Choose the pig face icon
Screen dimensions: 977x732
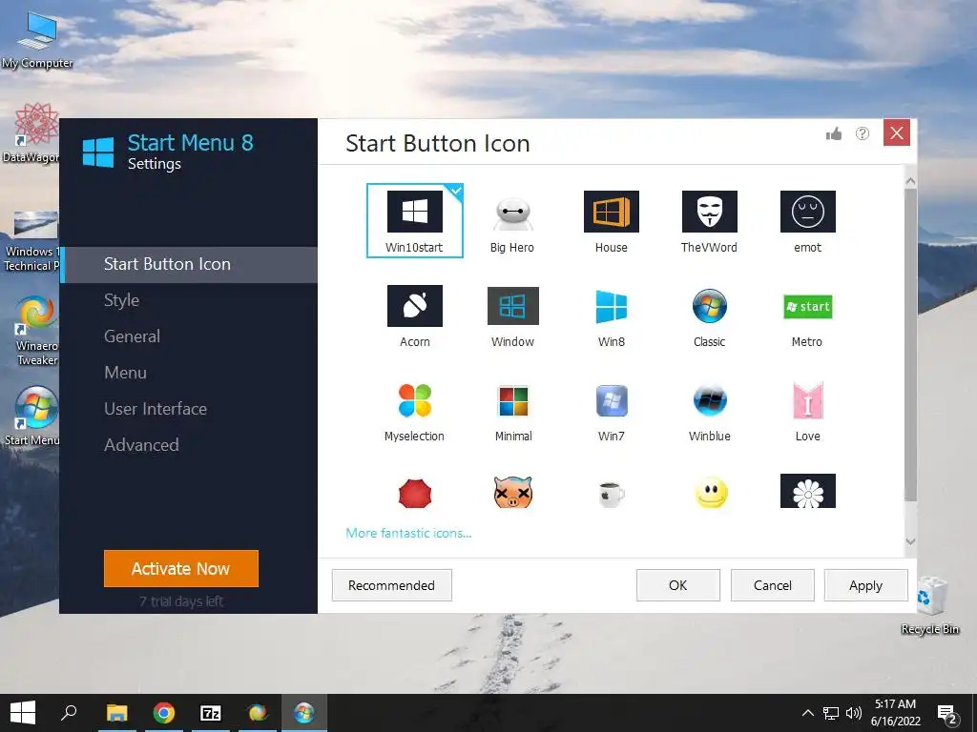[512, 493]
